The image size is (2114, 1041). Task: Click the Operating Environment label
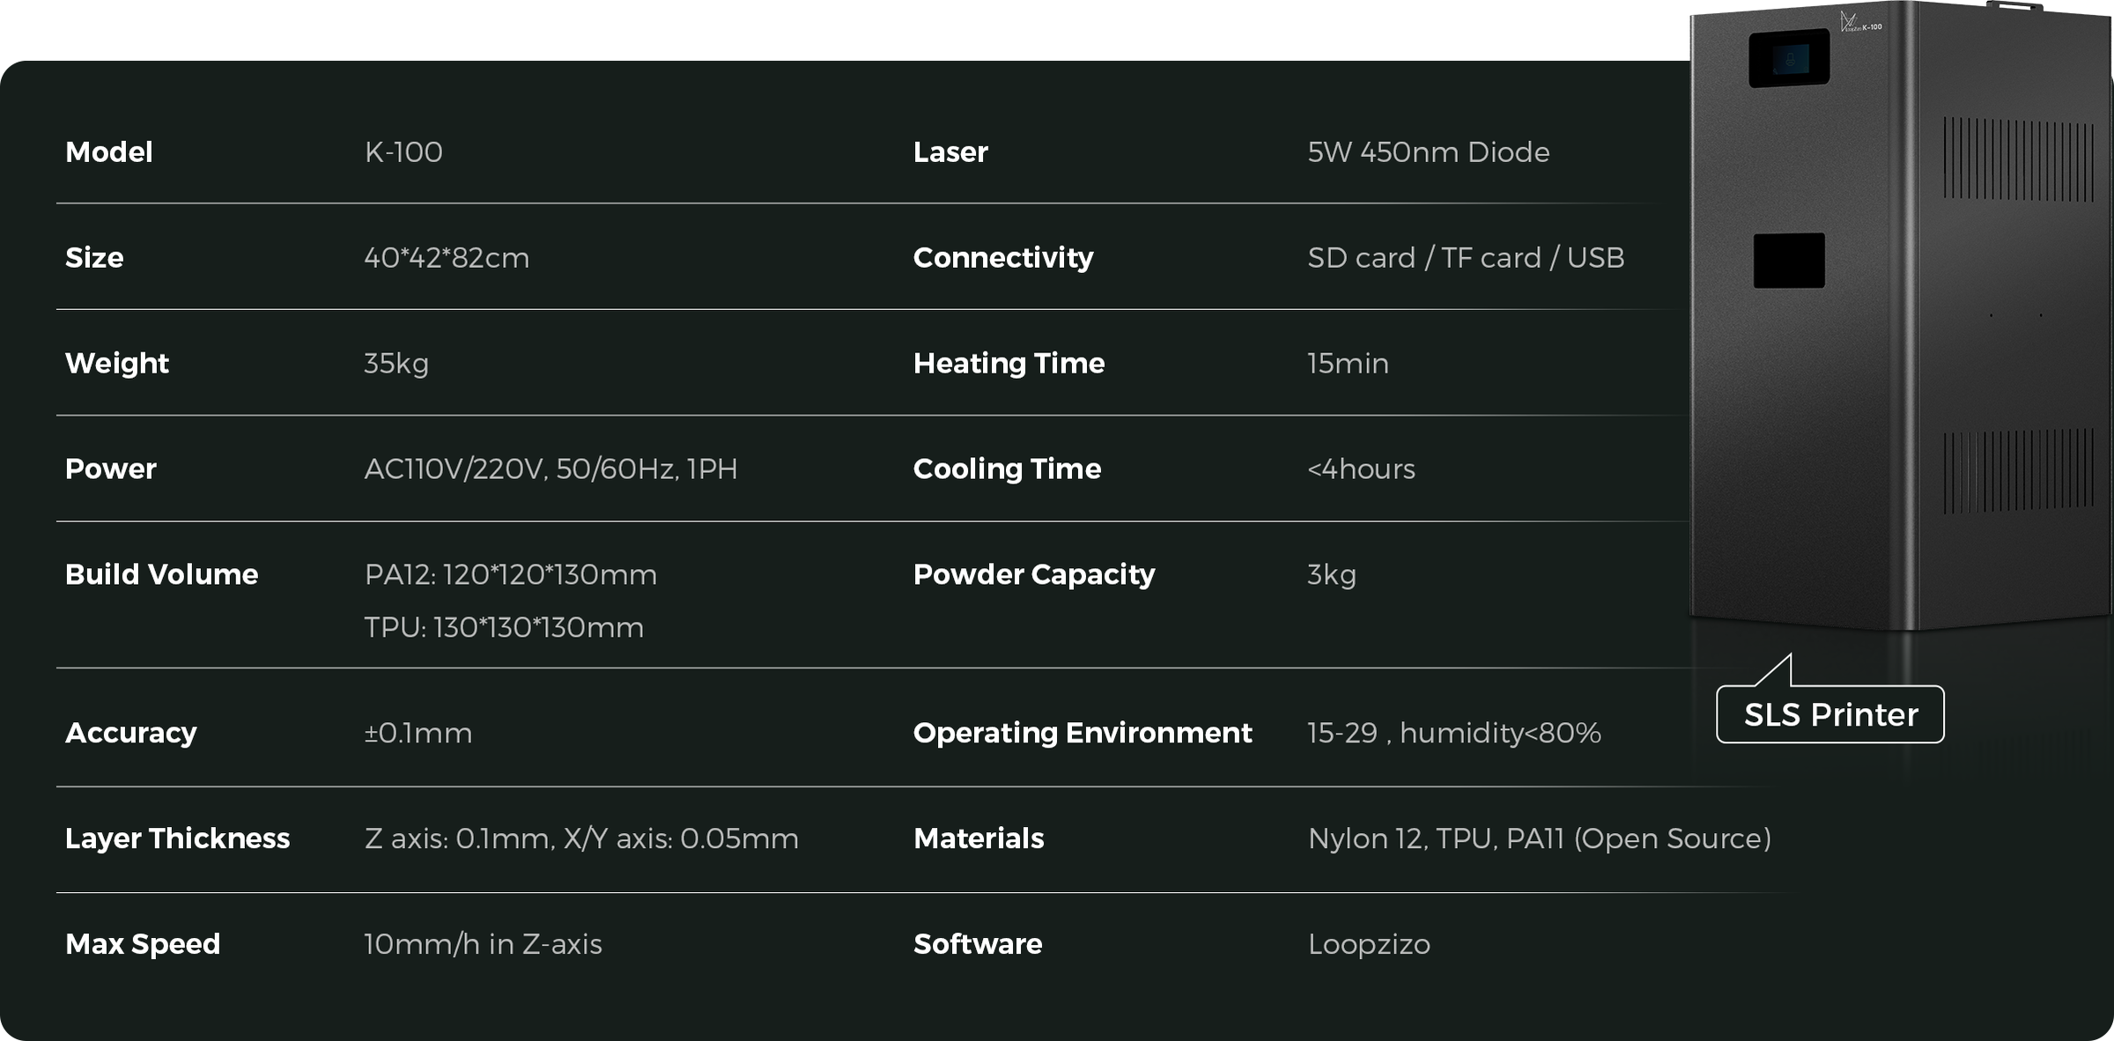click(x=1082, y=733)
